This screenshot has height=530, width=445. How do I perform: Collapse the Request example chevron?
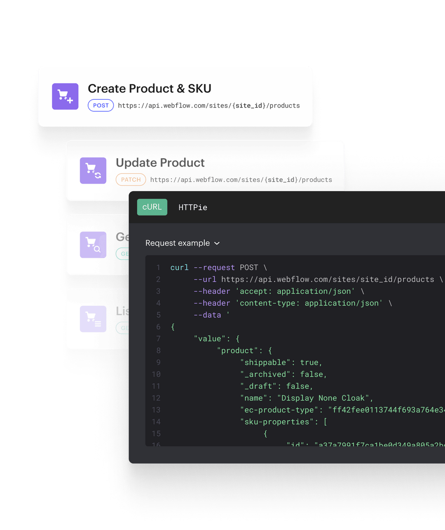(217, 244)
